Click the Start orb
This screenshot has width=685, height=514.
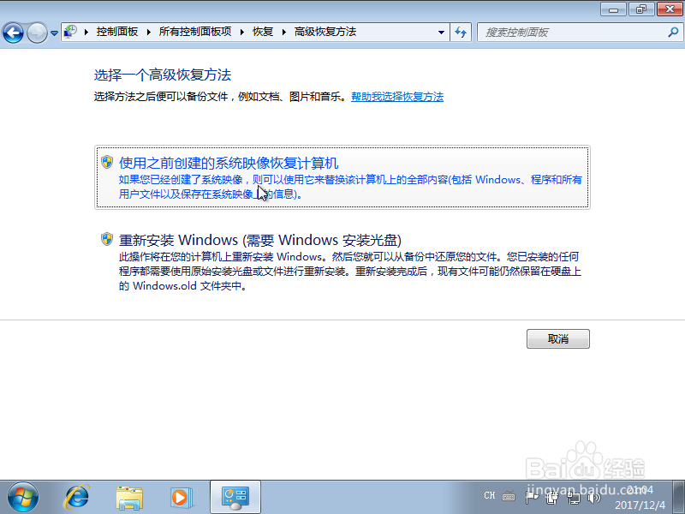tap(21, 497)
